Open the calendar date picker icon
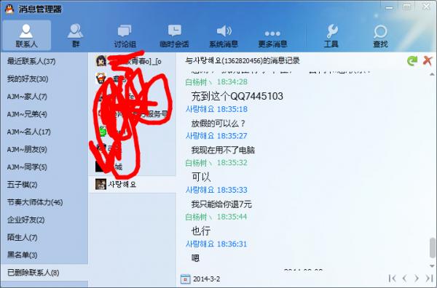 pyautogui.click(x=185, y=279)
